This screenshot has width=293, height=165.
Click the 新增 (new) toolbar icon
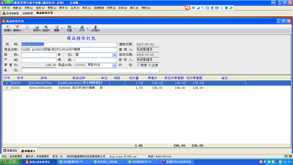8,28
